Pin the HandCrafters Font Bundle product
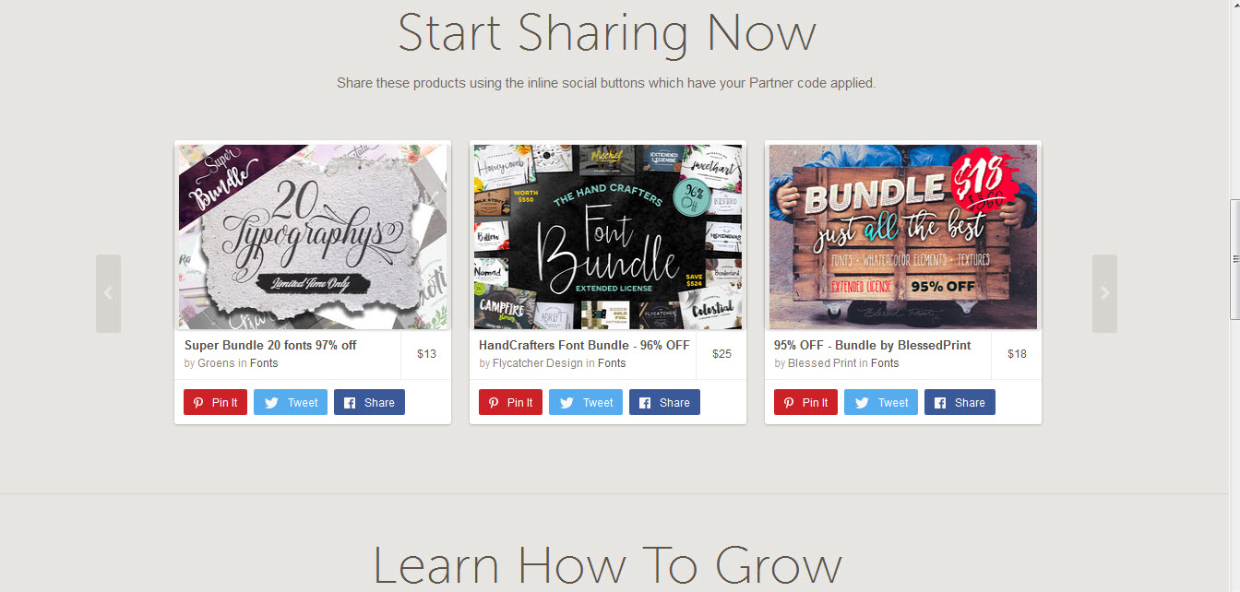 [x=510, y=402]
